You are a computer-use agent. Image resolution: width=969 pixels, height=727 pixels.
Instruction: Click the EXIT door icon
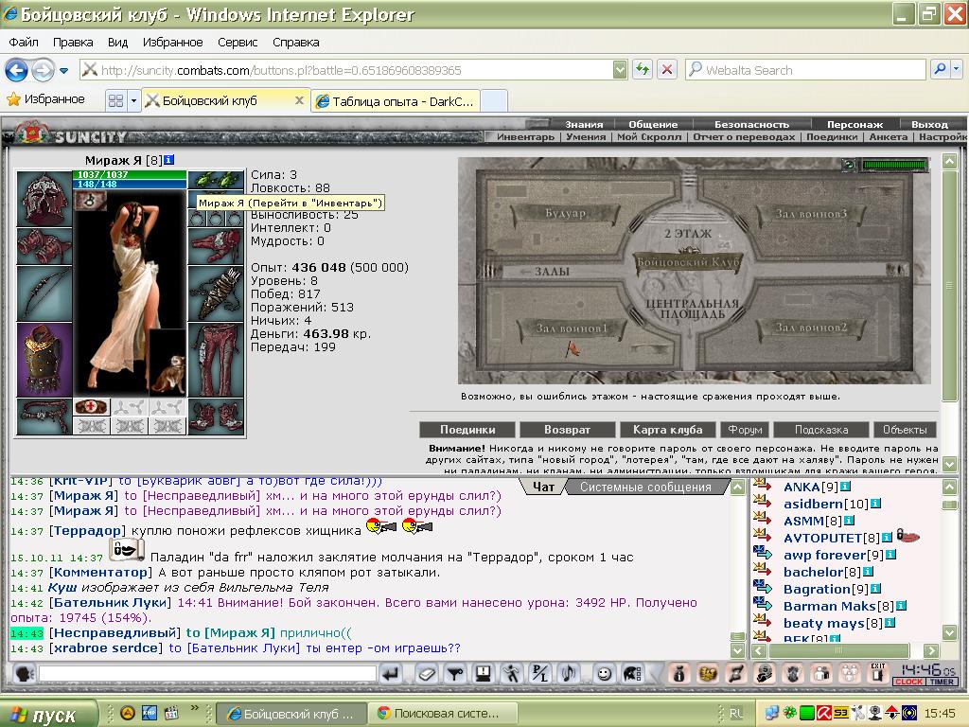point(877,673)
